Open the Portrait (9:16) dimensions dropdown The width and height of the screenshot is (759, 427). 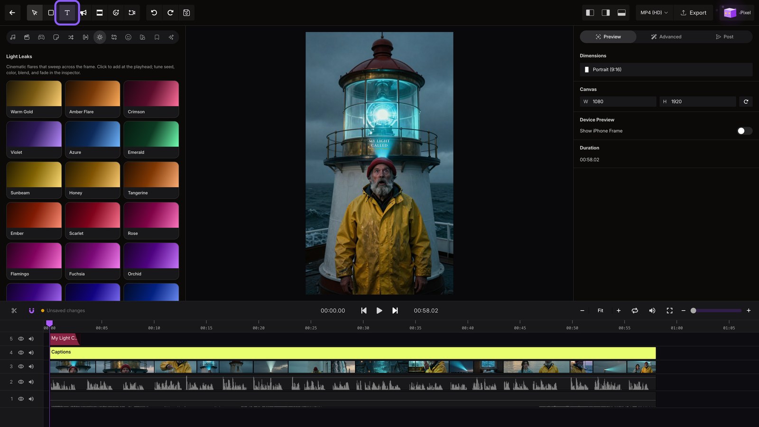pyautogui.click(x=666, y=70)
